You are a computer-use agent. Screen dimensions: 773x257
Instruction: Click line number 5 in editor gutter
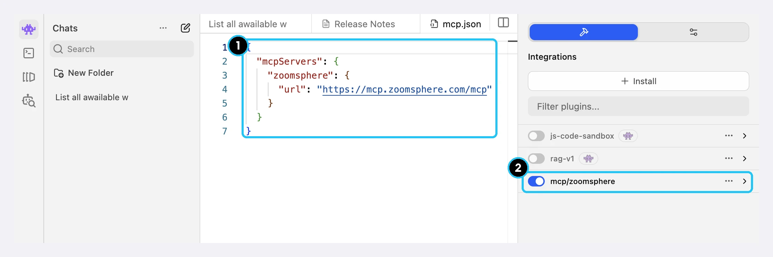tap(225, 103)
